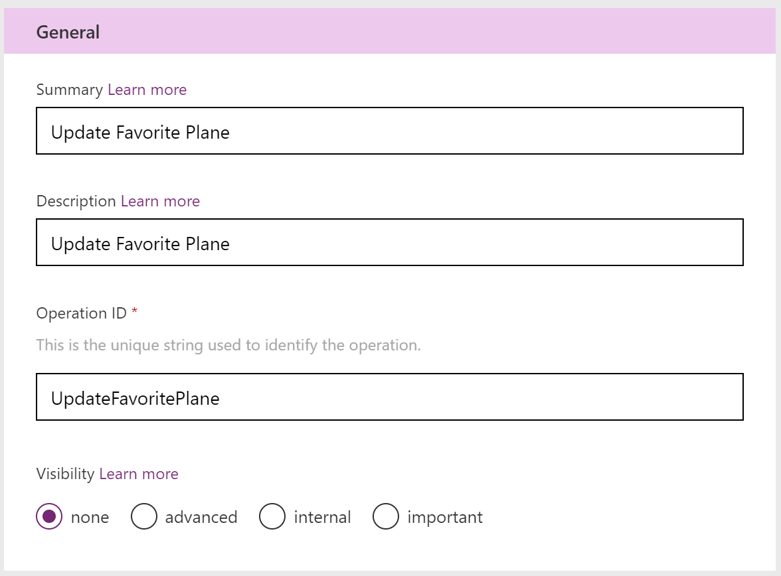This screenshot has width=781, height=576.
Task: Open "Learn more" next to Summary
Action: [x=147, y=90]
